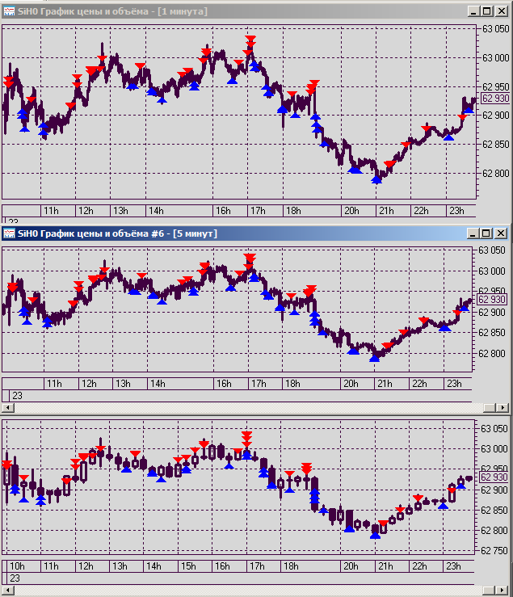Click the 15h time label in the candlestick chart
This screenshot has height=597, width=513.
tap(188, 566)
